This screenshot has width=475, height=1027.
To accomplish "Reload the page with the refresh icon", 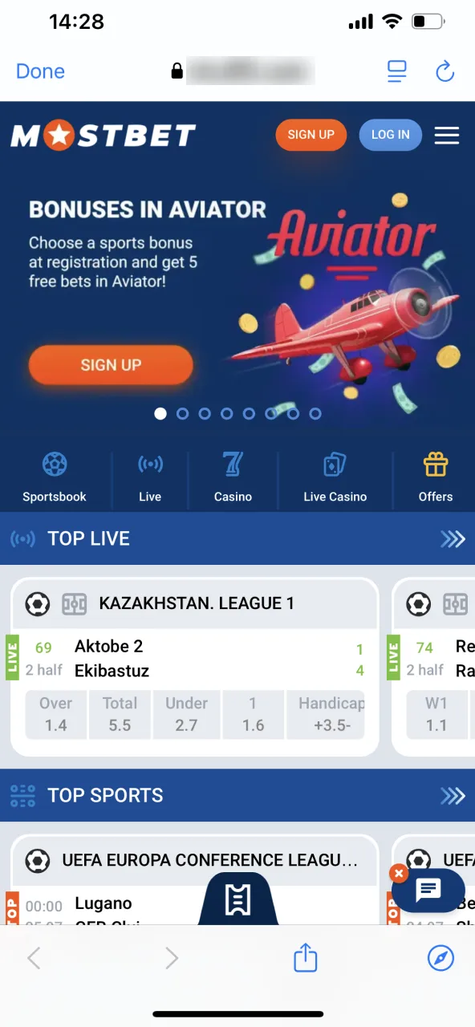I will pos(445,71).
